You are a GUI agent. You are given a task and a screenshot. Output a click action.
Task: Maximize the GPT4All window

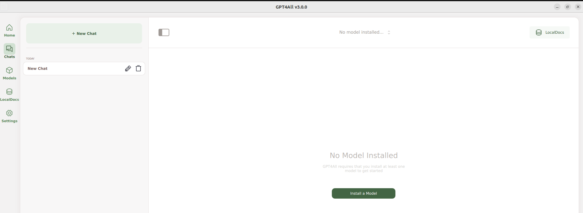tap(568, 7)
